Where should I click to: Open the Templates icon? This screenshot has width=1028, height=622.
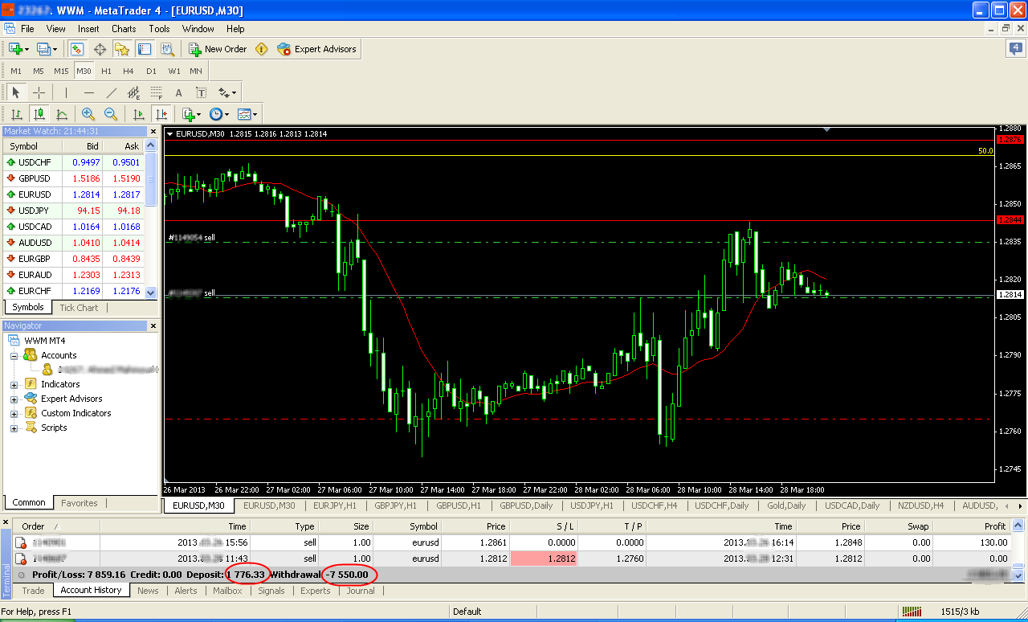pyautogui.click(x=243, y=114)
